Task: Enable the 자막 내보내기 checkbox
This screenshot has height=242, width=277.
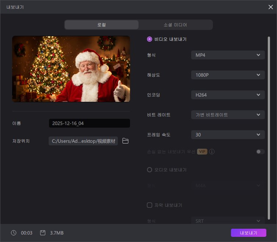Action: coord(150,205)
